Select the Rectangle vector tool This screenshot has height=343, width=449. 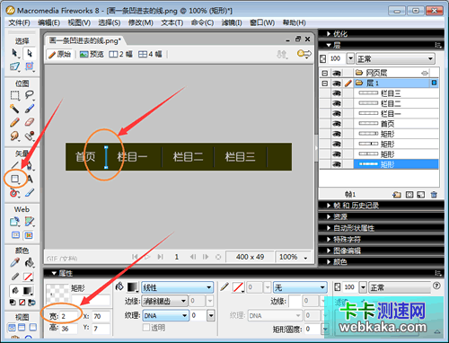[x=15, y=179]
